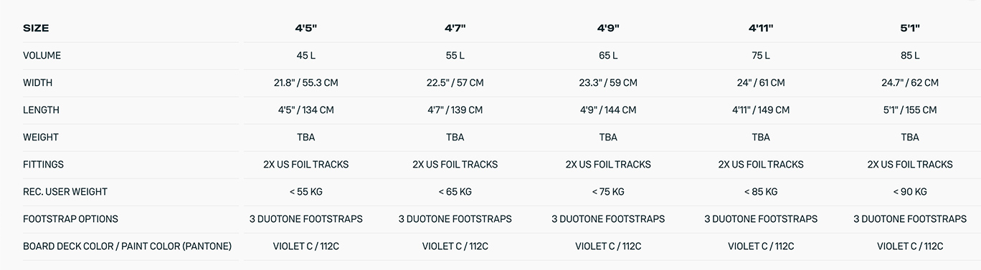Select the 4'9" size column header
Image resolution: width=981 pixels, height=270 pixels.
click(x=608, y=28)
